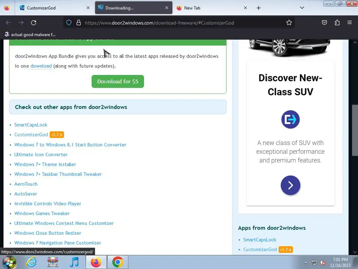This screenshot has height=269, width=358.
Task: Click the network tray icon
Action: click(314, 263)
